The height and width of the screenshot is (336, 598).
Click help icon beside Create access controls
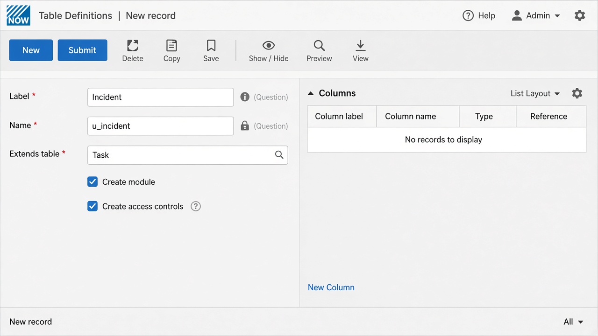coord(196,206)
